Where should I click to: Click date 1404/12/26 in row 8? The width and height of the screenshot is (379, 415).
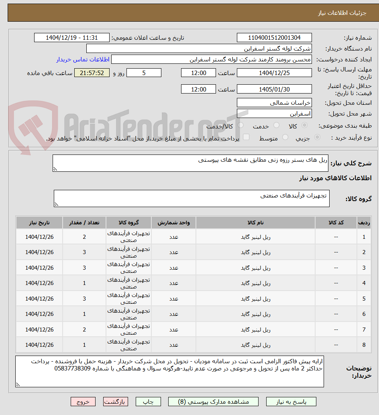(x=39, y=345)
